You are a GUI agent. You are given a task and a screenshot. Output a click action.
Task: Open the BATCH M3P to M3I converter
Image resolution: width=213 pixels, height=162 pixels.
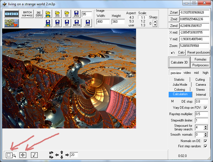pyautogui.click(x=27, y=14)
